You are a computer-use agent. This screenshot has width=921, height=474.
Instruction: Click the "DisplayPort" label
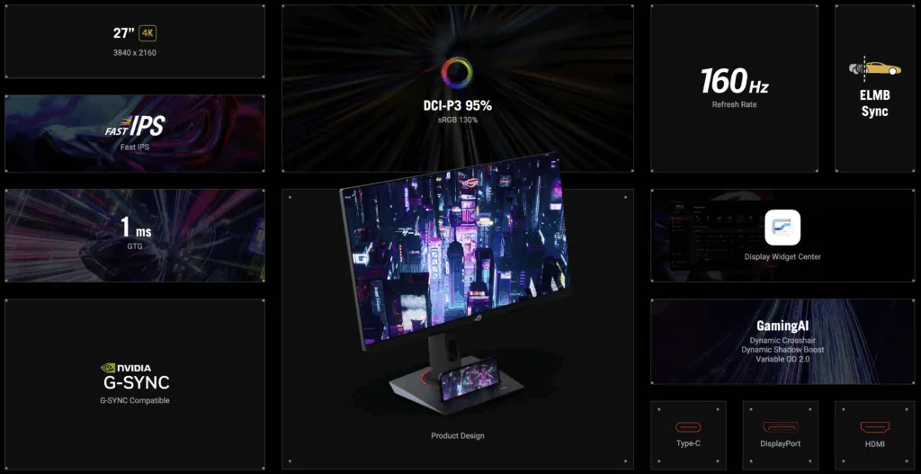click(x=780, y=443)
